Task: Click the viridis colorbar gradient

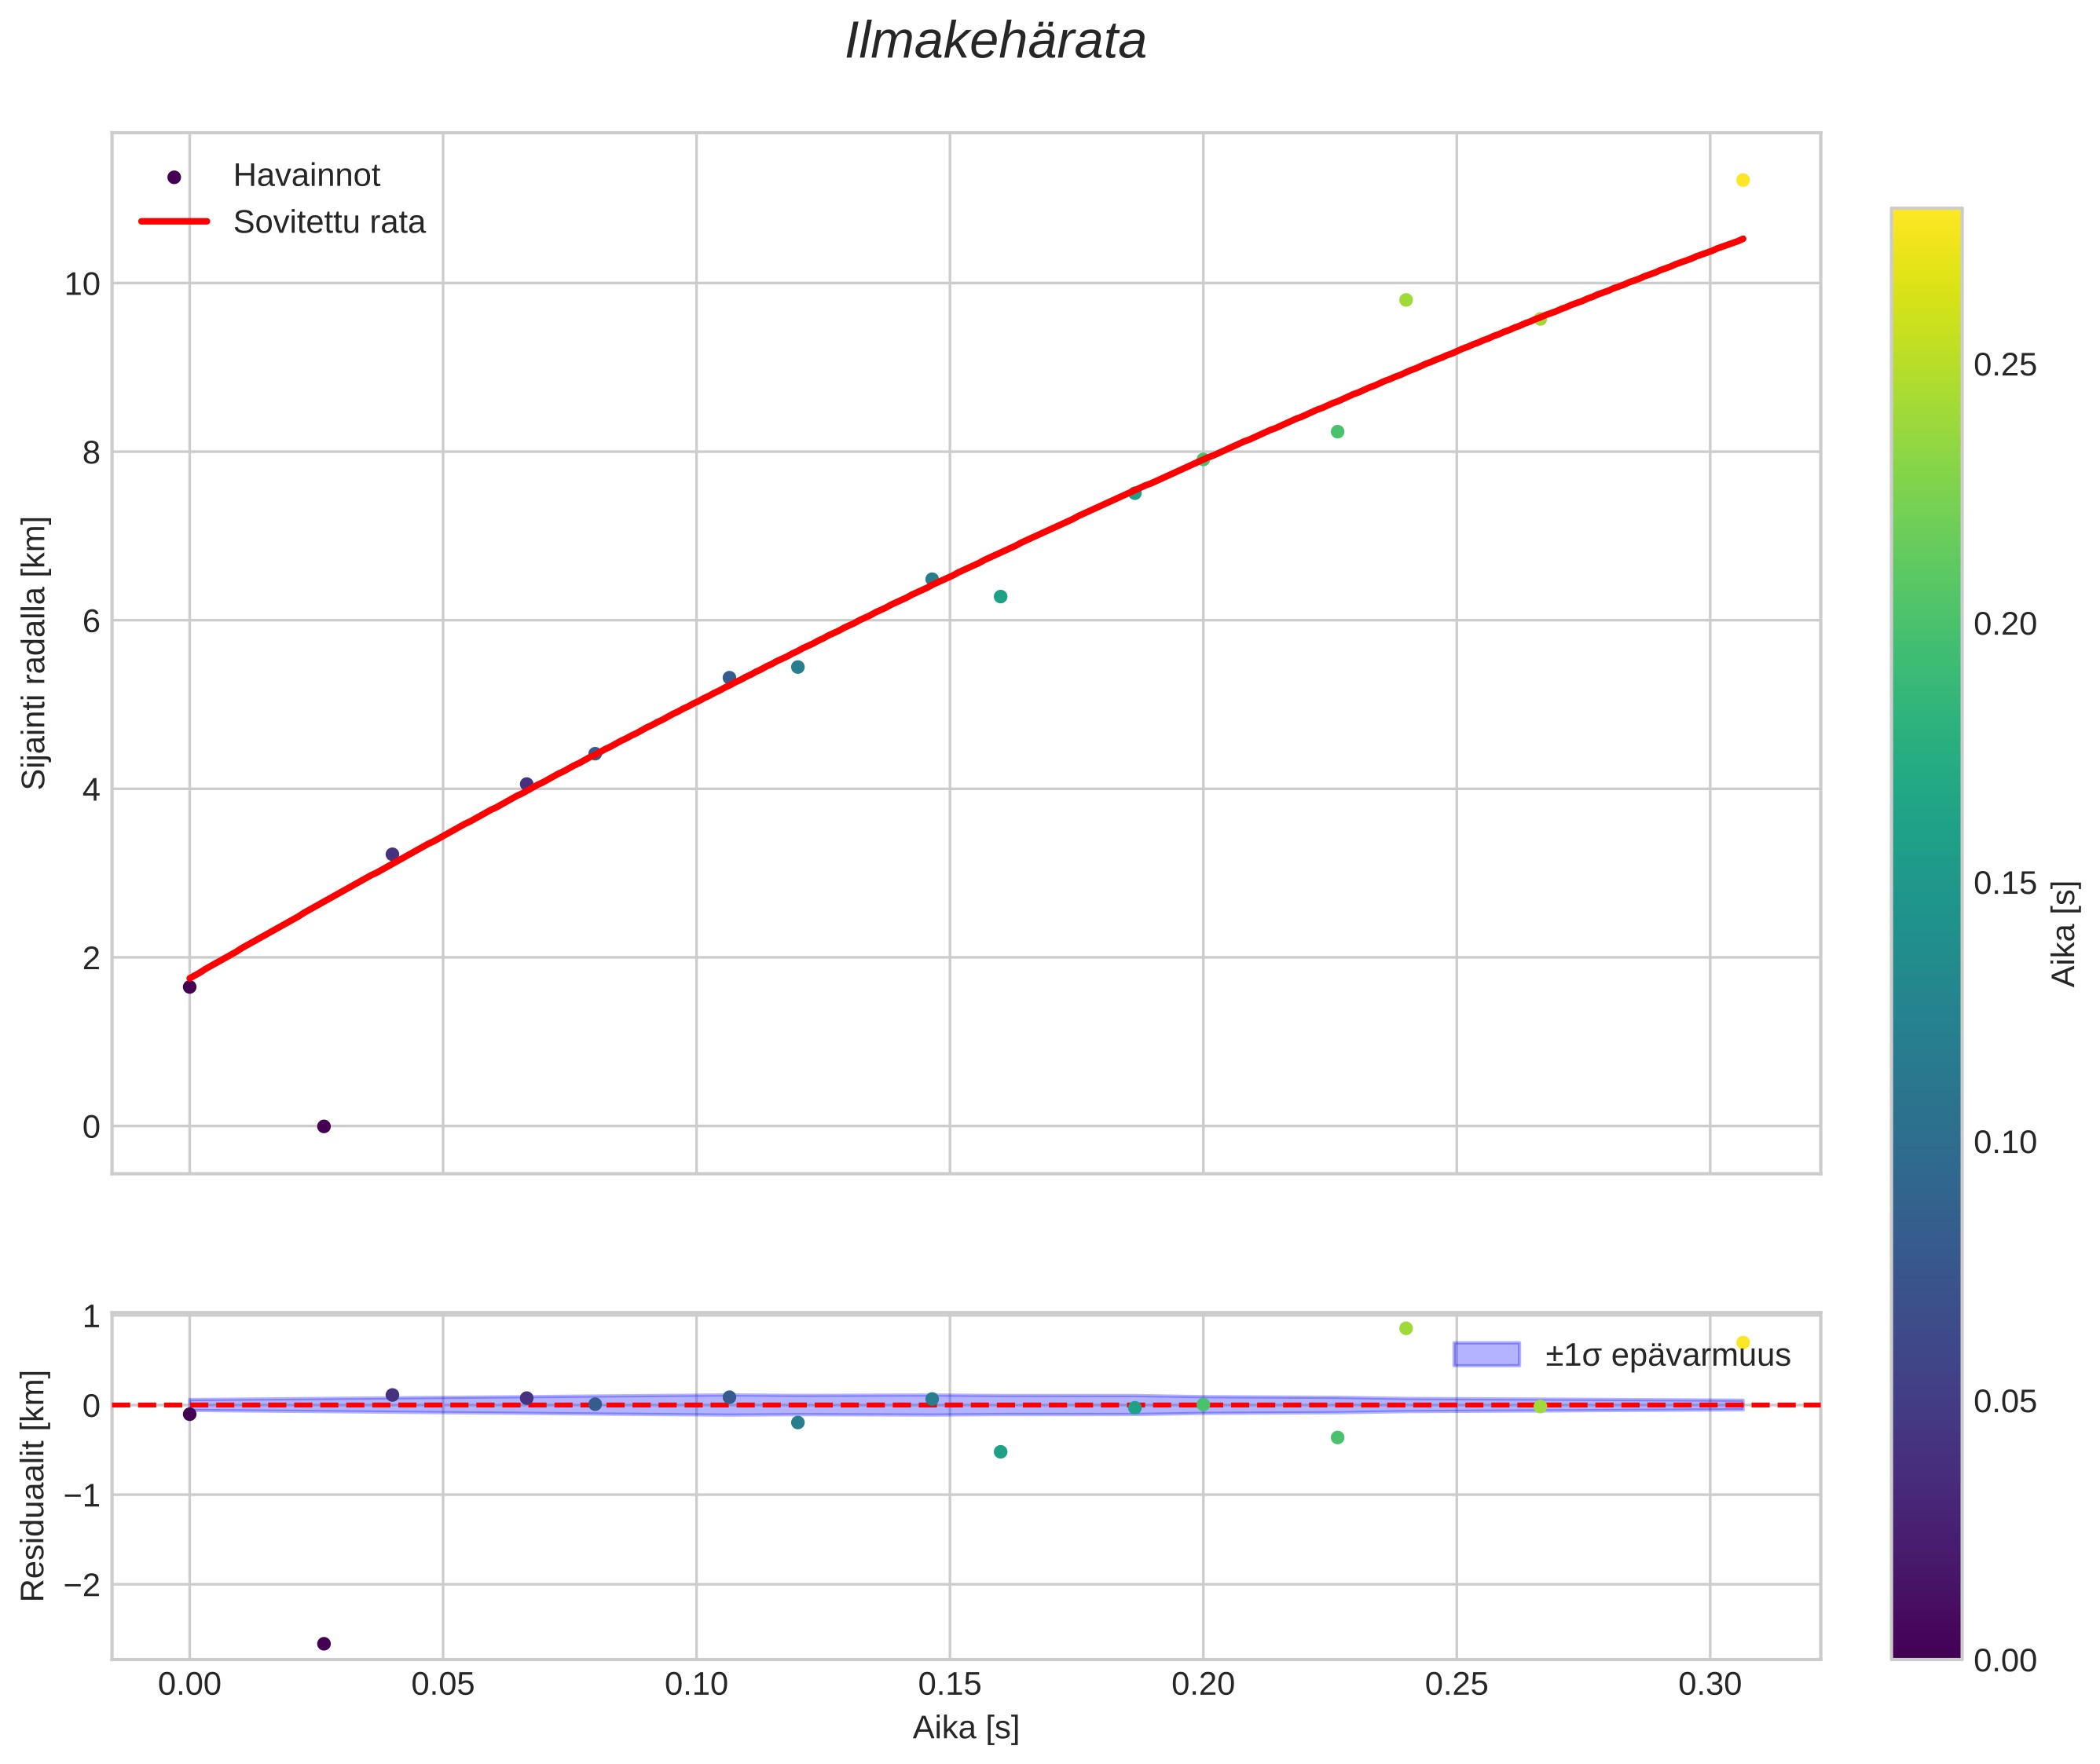Action: [x=1926, y=934]
